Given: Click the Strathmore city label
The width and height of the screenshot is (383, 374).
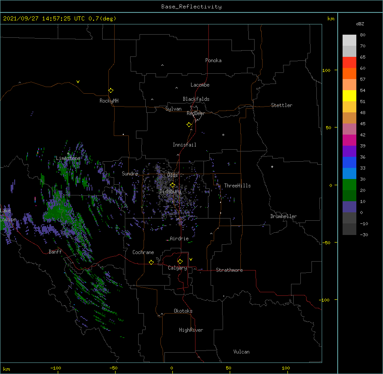Looking at the screenshot, I should 229,270.
